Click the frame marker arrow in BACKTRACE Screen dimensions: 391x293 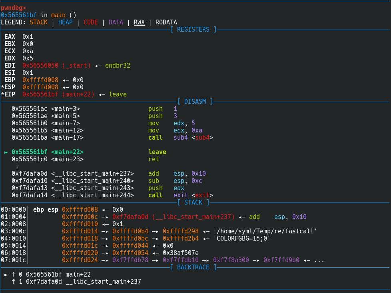(x=6, y=275)
